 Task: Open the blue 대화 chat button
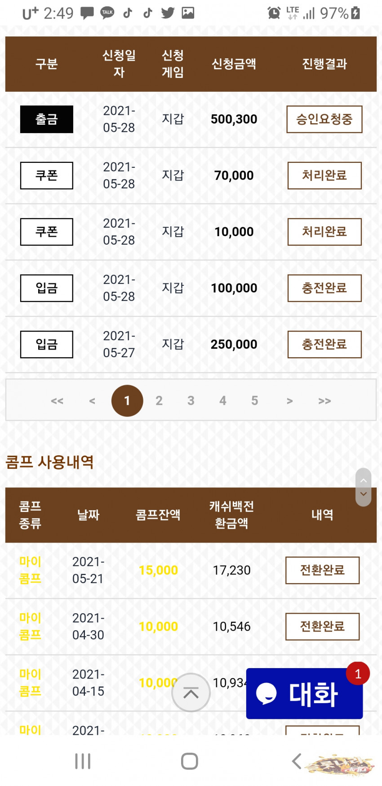coord(304,693)
